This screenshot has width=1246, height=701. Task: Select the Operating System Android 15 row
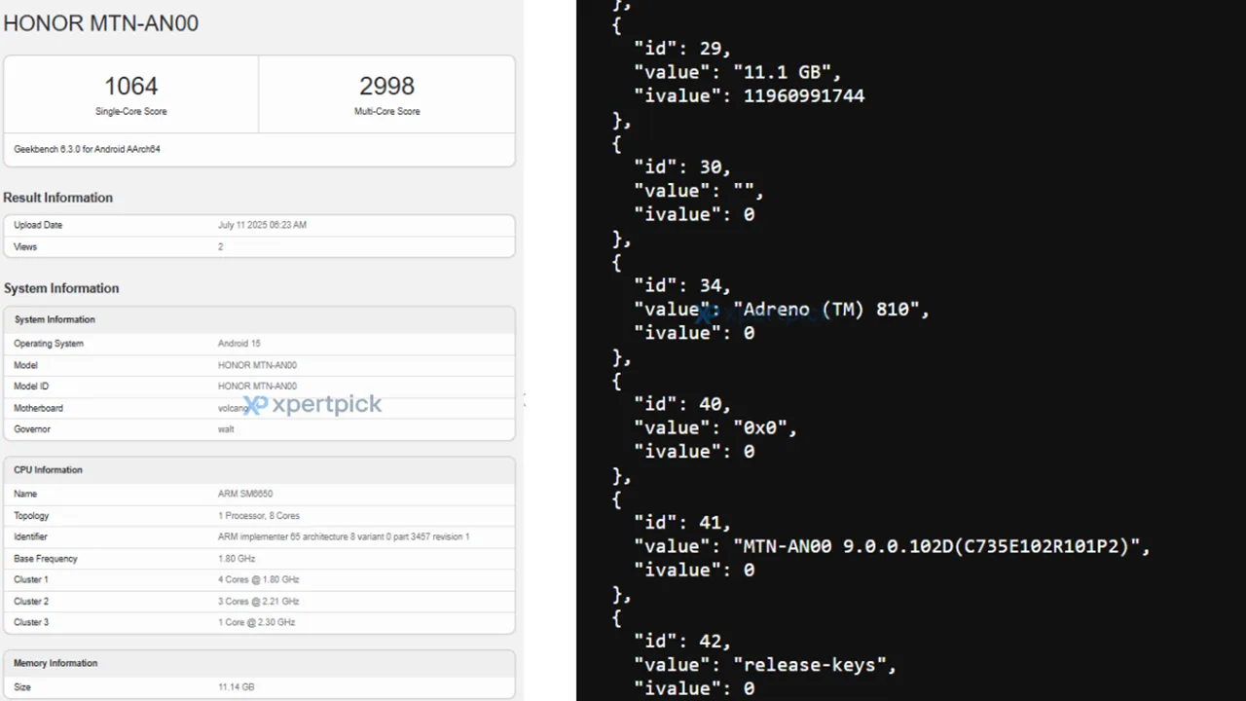pyautogui.click(x=259, y=344)
